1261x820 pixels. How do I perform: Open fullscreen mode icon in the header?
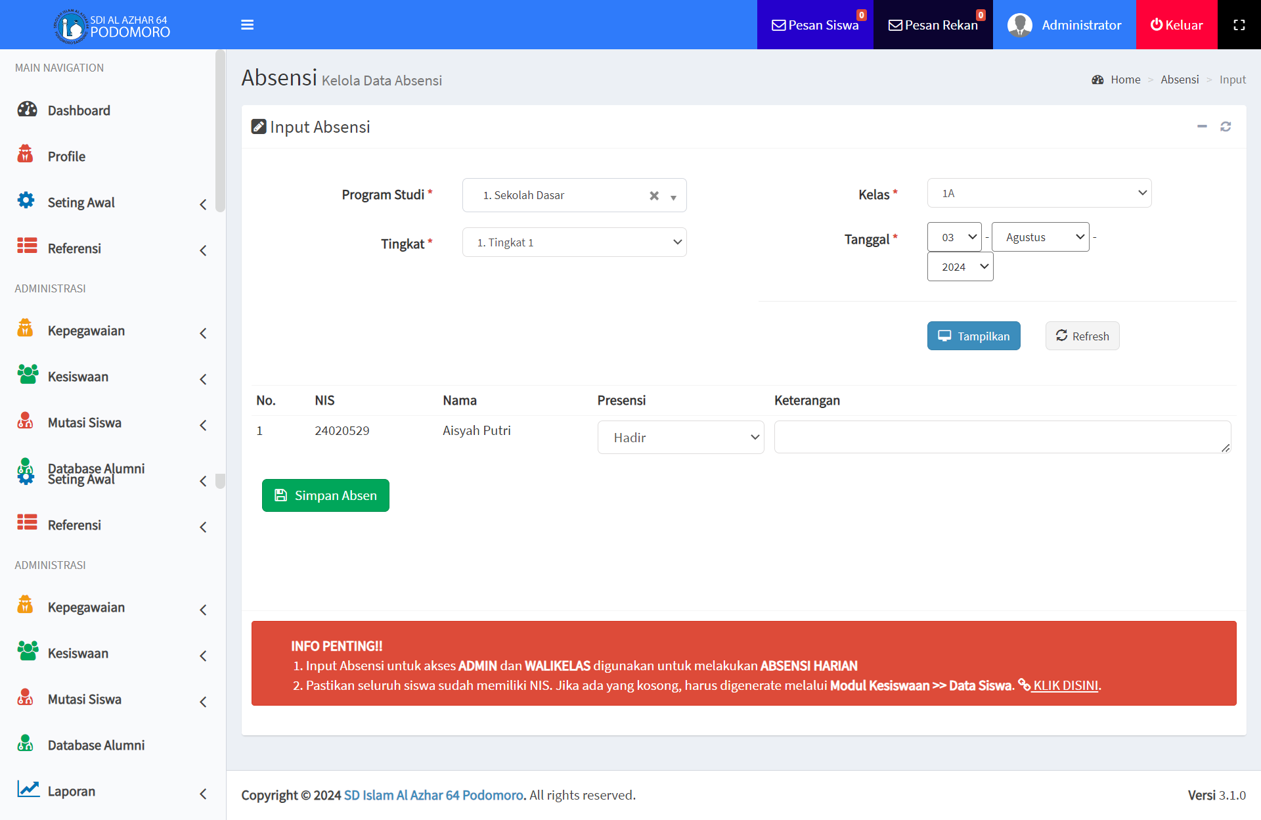pyautogui.click(x=1239, y=25)
